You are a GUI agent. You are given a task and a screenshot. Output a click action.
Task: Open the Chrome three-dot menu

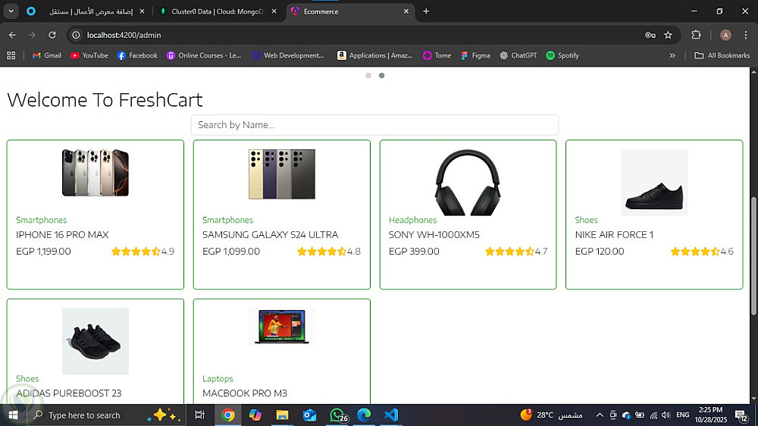pos(745,35)
